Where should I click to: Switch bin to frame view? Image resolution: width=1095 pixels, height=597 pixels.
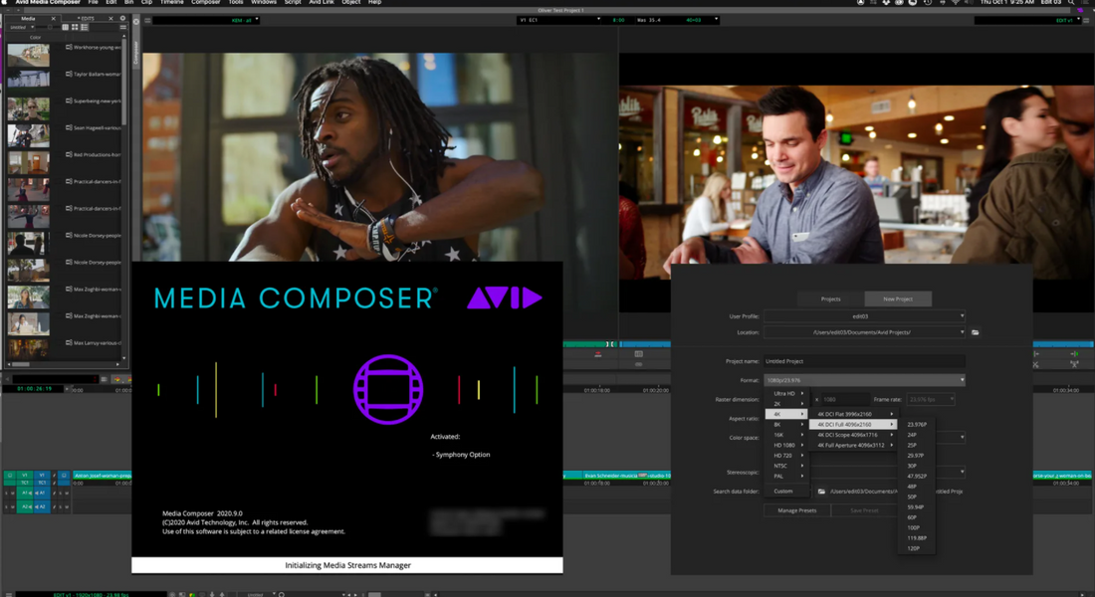75,27
